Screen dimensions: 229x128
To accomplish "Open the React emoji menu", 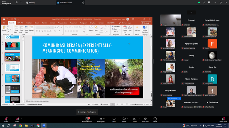I will click(124, 120).
